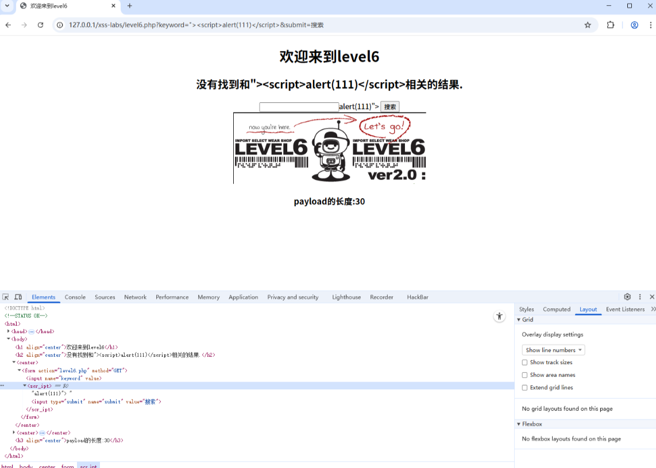Bookmark this page with star icon
This screenshot has height=468, width=656.
[588, 25]
